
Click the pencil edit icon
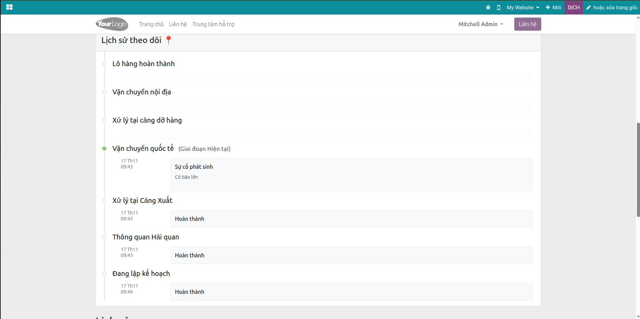coord(589,8)
